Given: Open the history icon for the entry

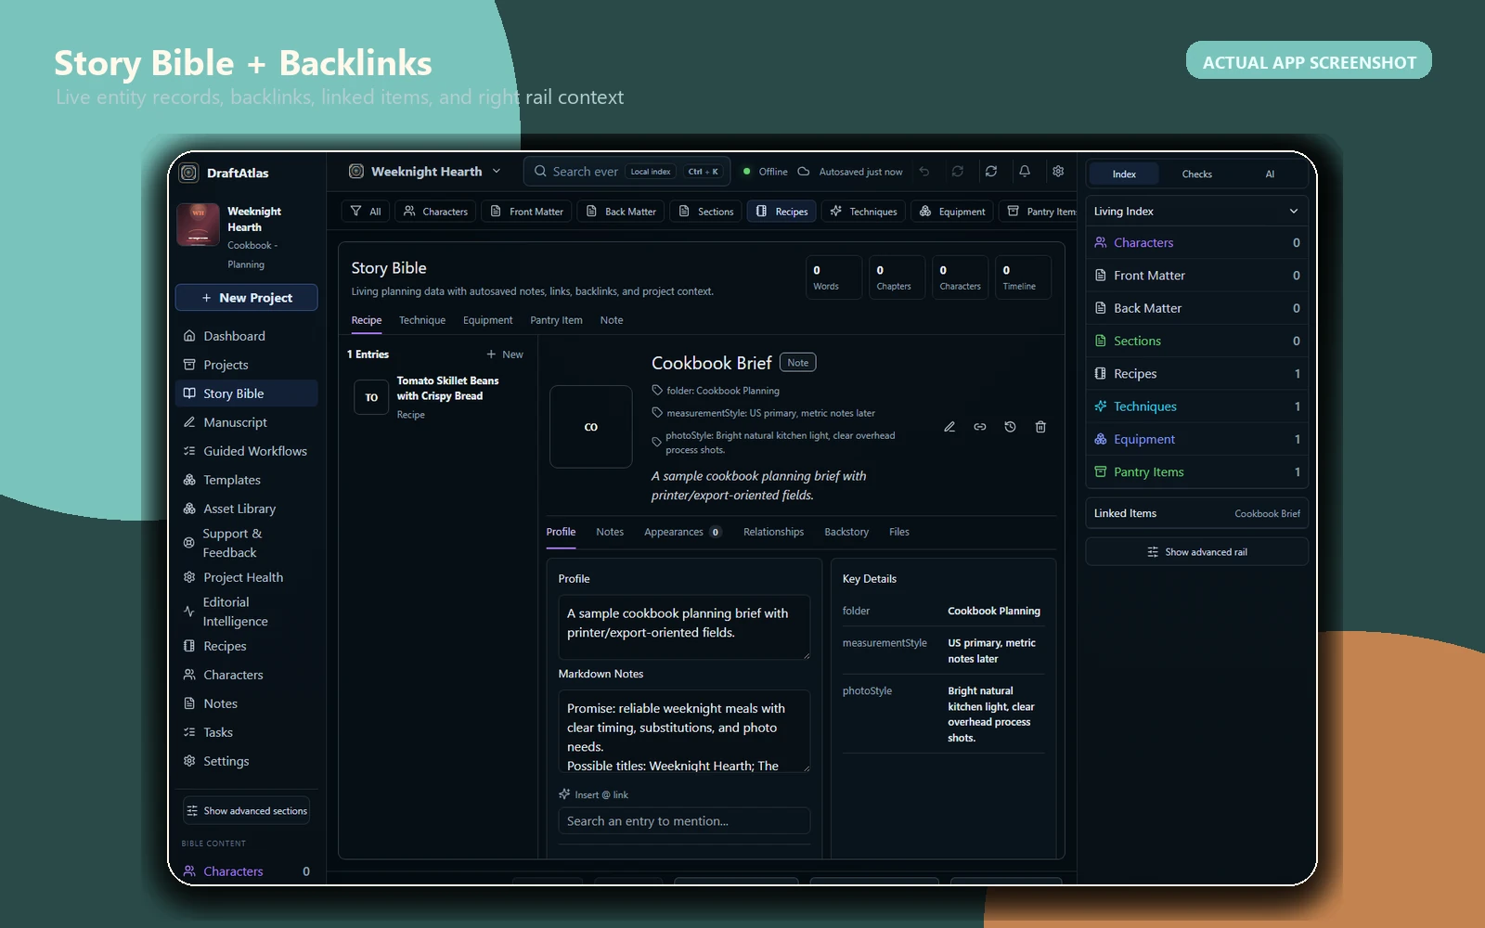Looking at the screenshot, I should [1010, 427].
